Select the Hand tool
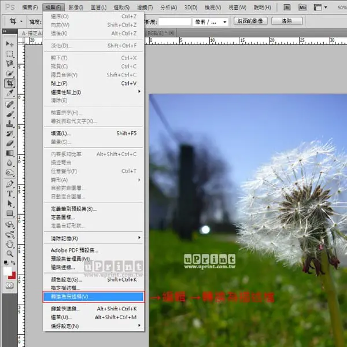Screen dimensions: 347x347 click(9, 244)
